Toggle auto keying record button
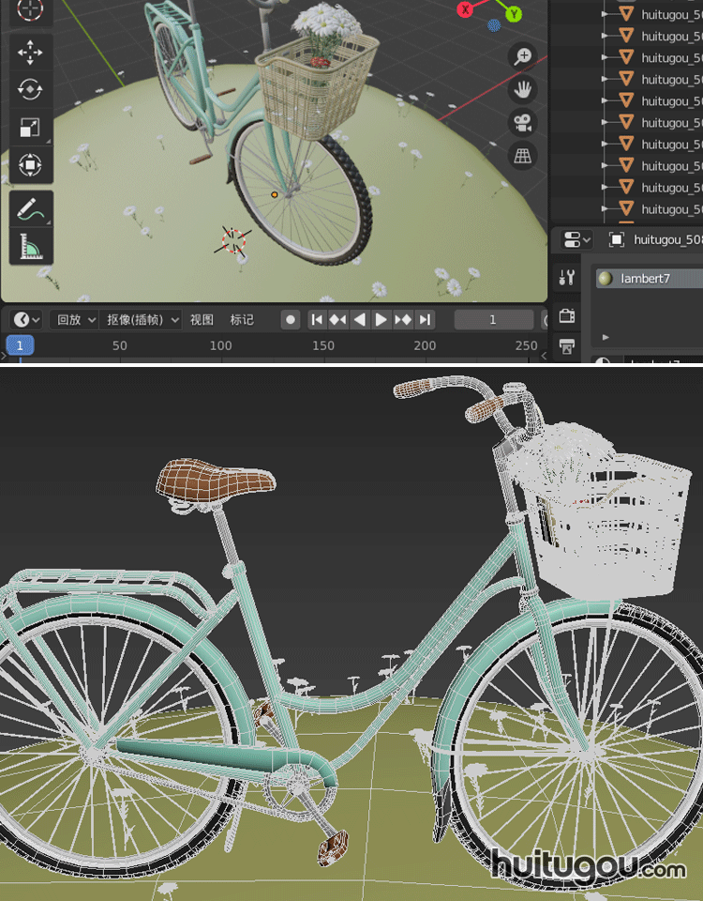 291,320
